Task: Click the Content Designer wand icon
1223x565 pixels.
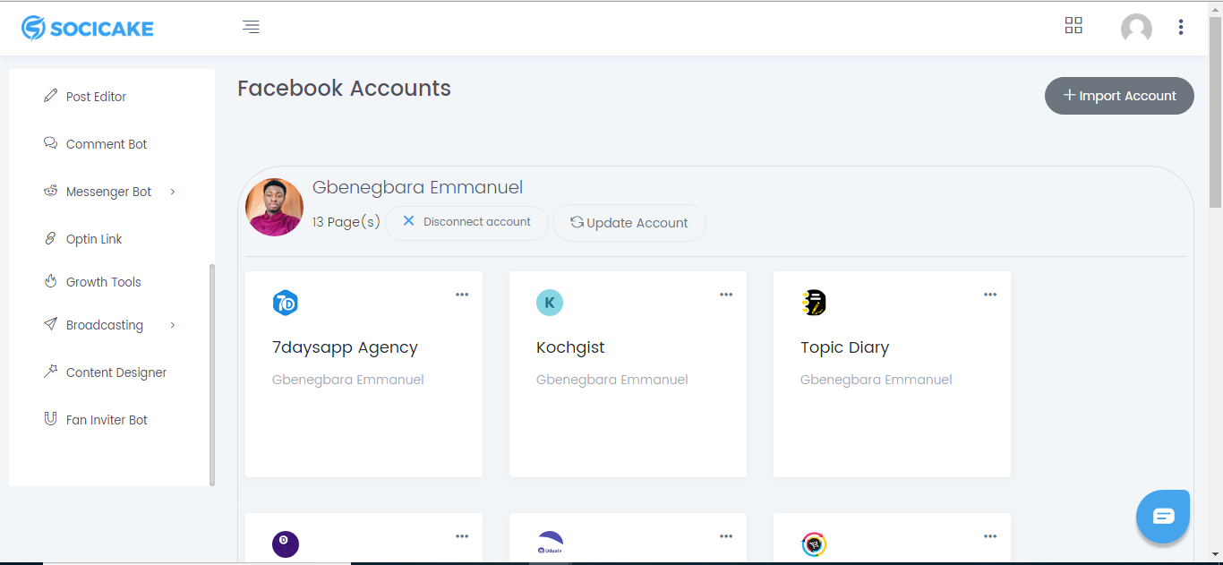Action: [x=50, y=372]
